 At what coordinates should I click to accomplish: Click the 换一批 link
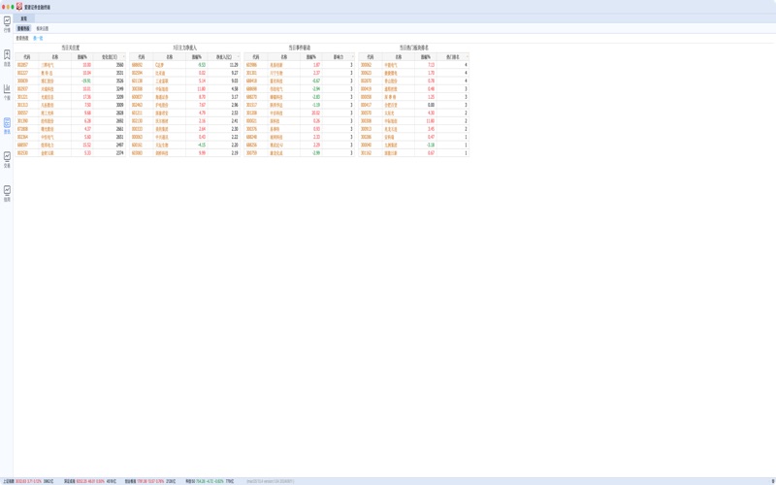tap(39, 39)
